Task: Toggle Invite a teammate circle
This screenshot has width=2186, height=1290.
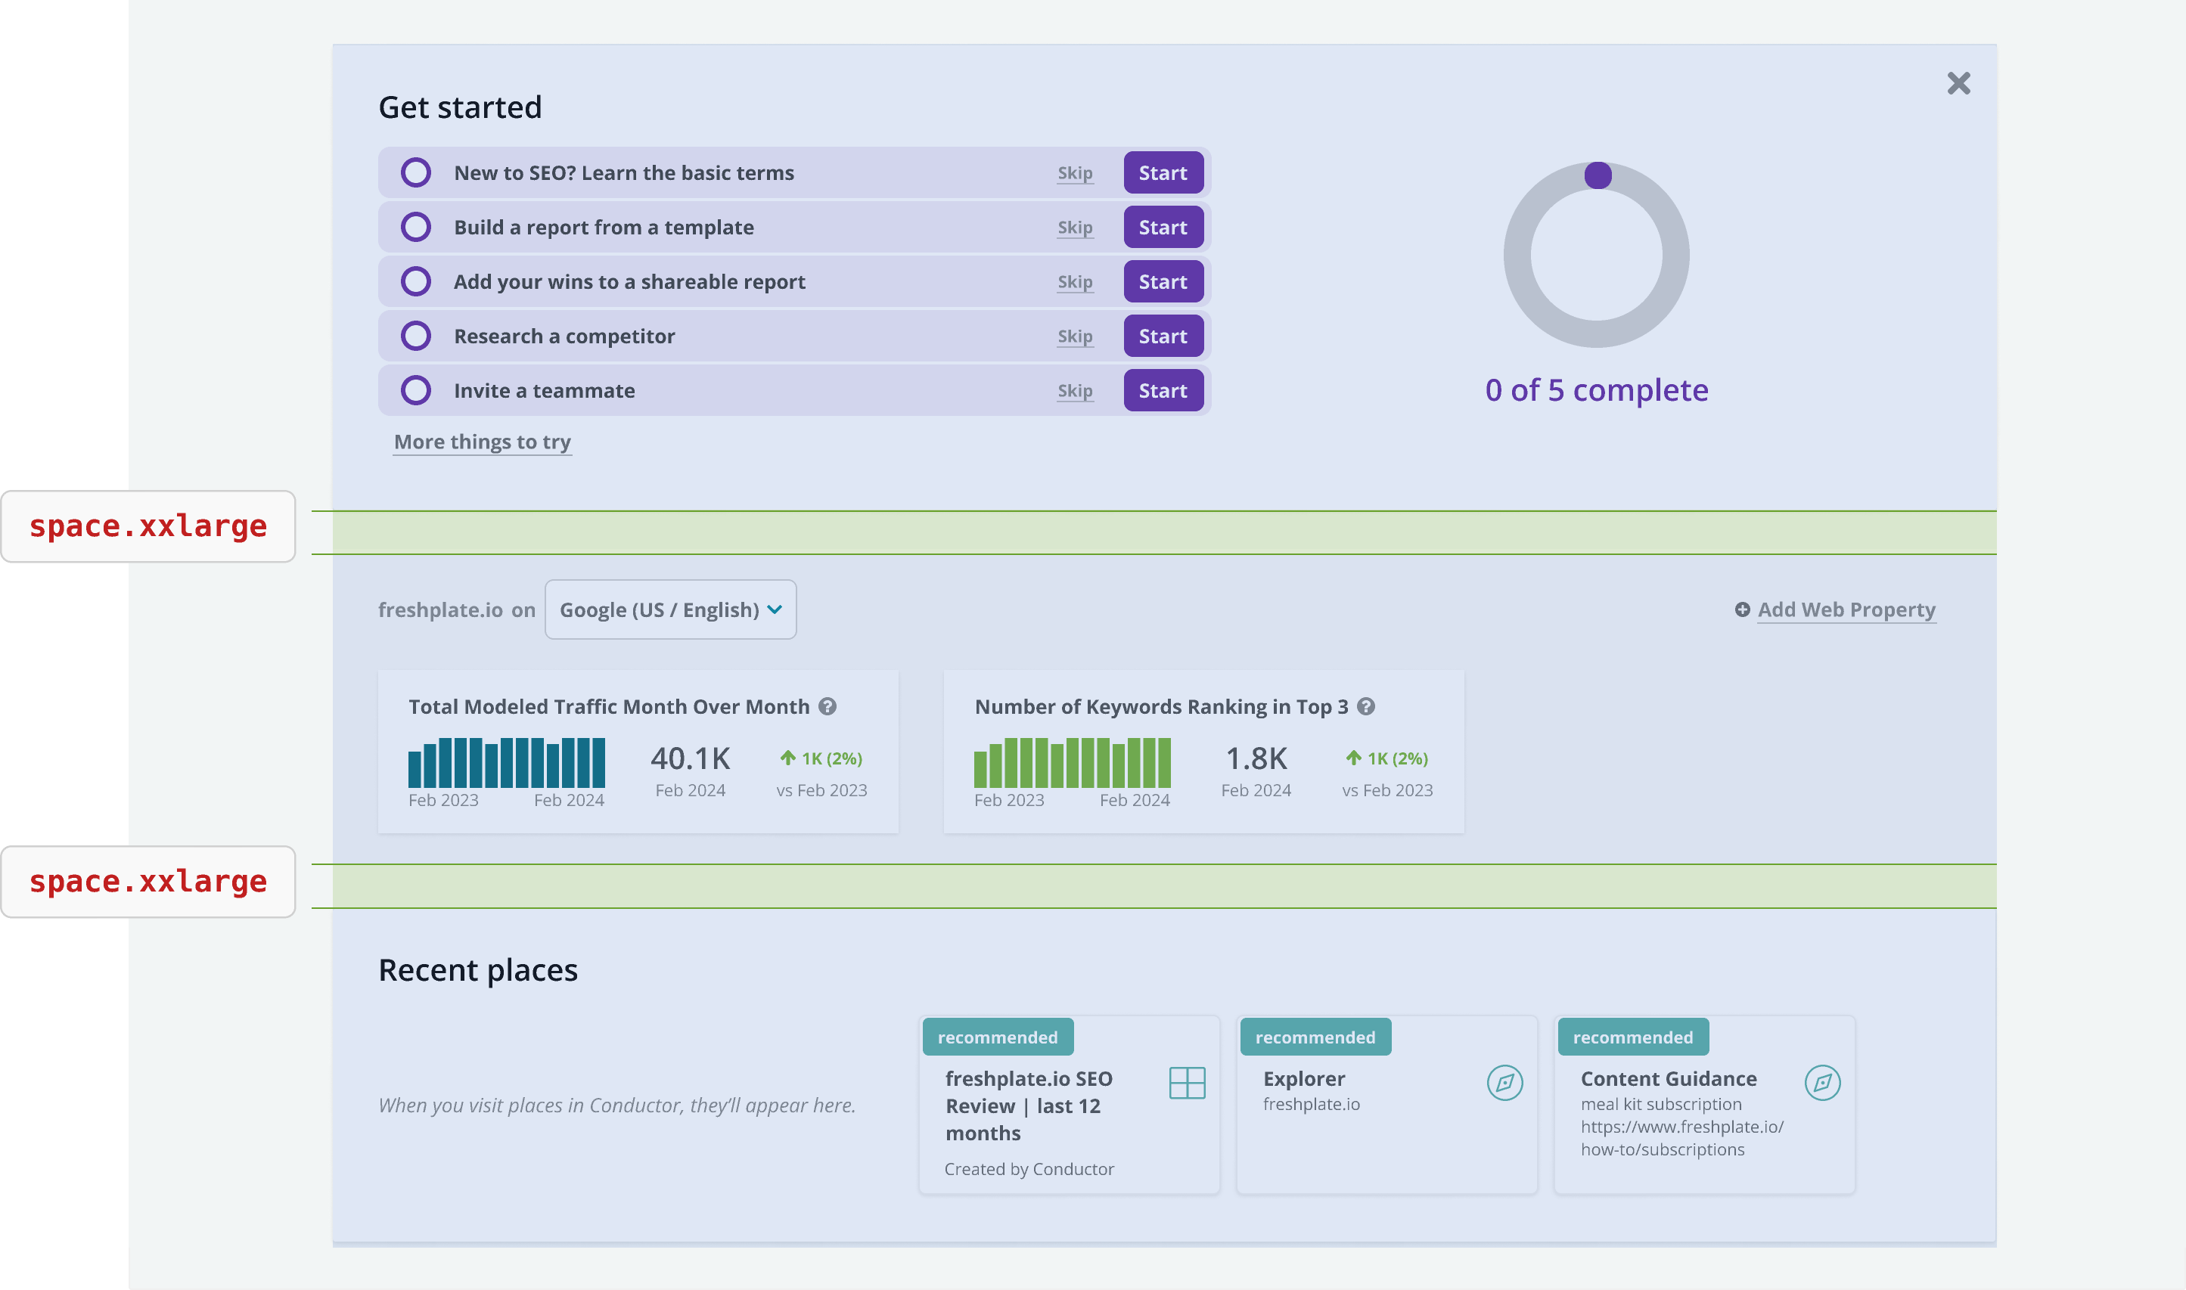Action: point(415,390)
